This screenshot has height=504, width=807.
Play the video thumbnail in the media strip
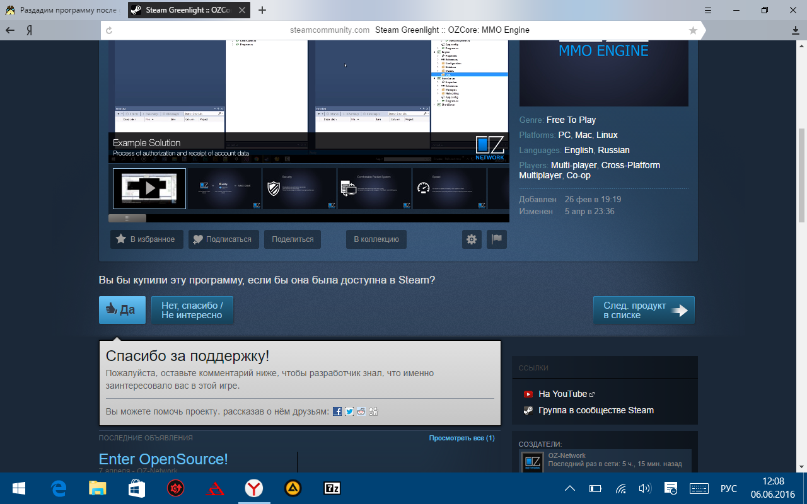coord(149,188)
